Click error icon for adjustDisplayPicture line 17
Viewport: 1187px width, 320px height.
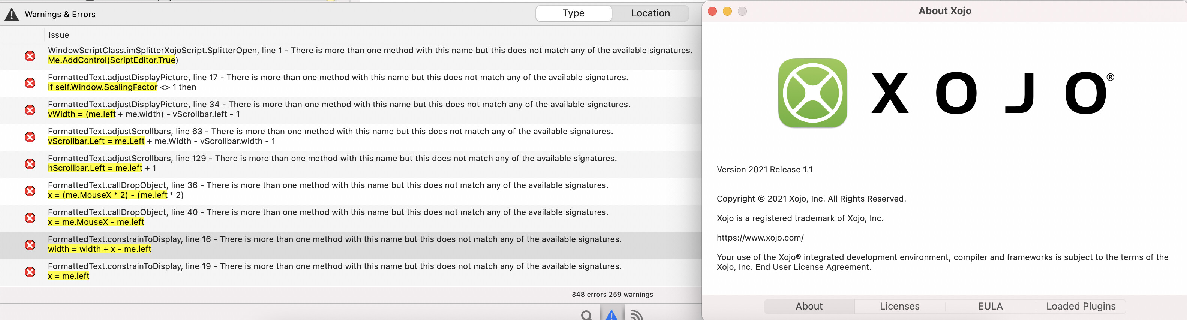(x=30, y=83)
